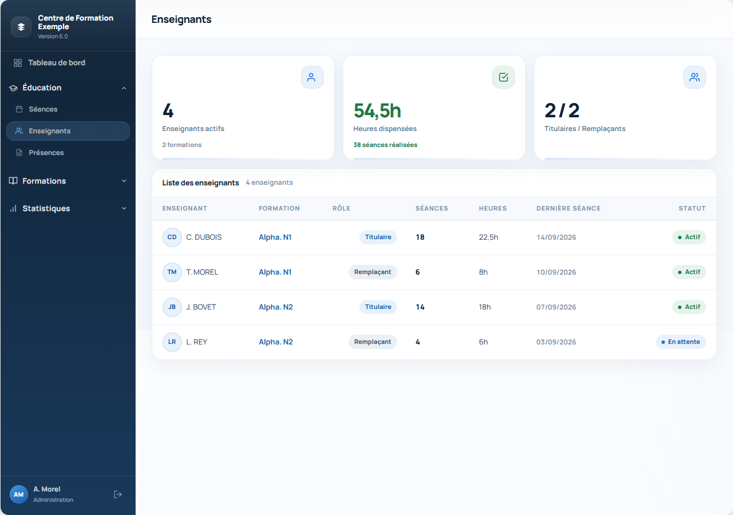Click the stacked layers app logo icon
Viewport: 733px width, 515px height.
[x=21, y=27]
